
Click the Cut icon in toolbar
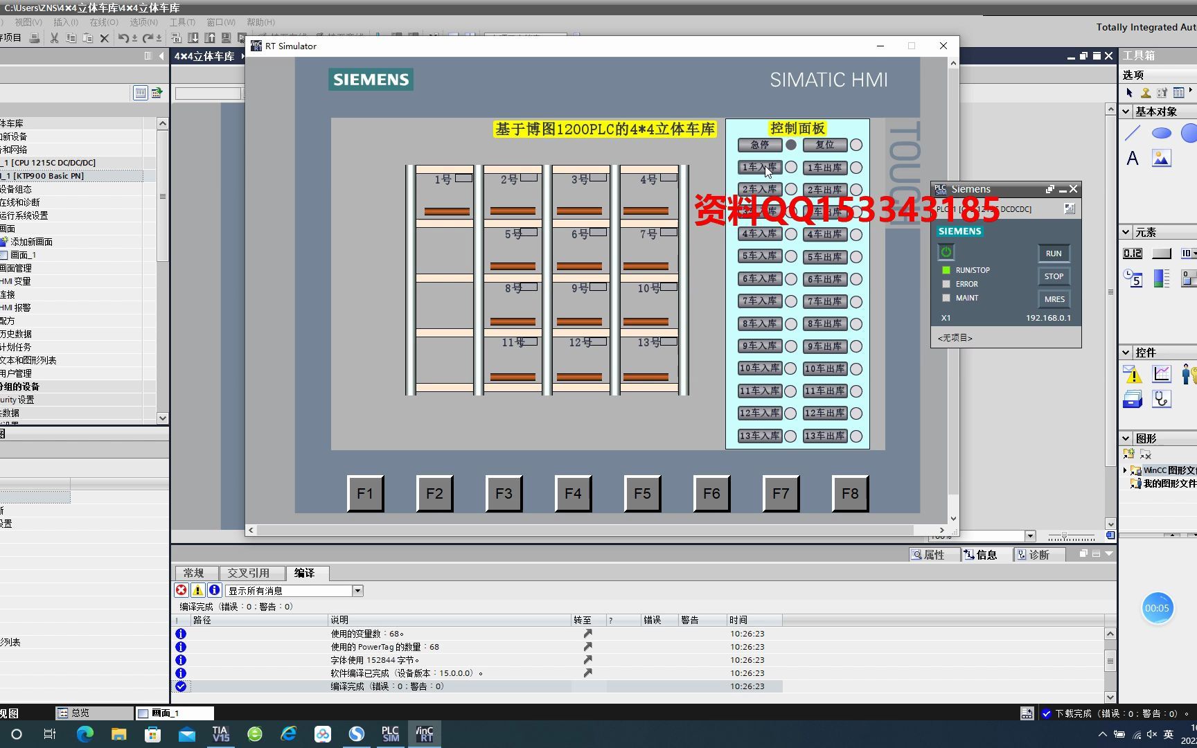[54, 38]
